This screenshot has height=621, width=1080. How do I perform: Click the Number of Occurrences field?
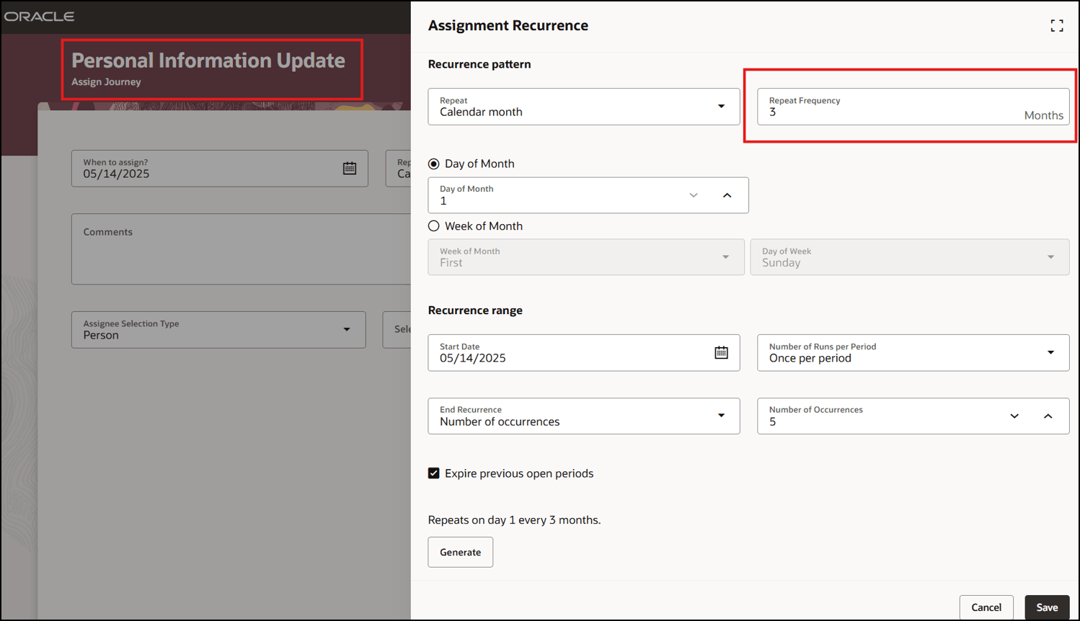pos(913,416)
